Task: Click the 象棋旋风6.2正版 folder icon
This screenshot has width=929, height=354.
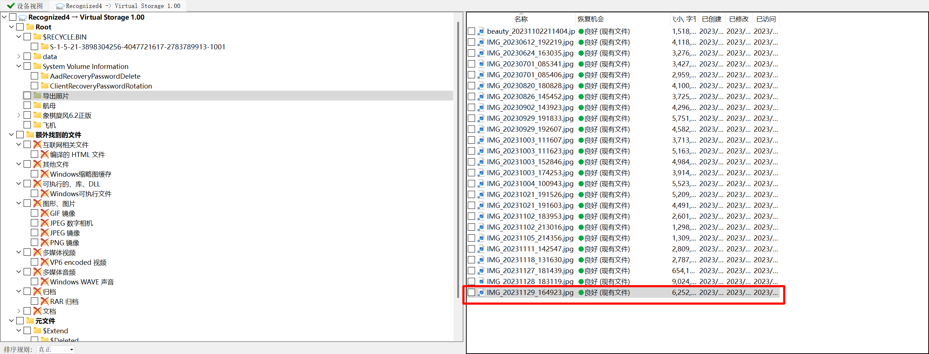Action: [x=37, y=115]
